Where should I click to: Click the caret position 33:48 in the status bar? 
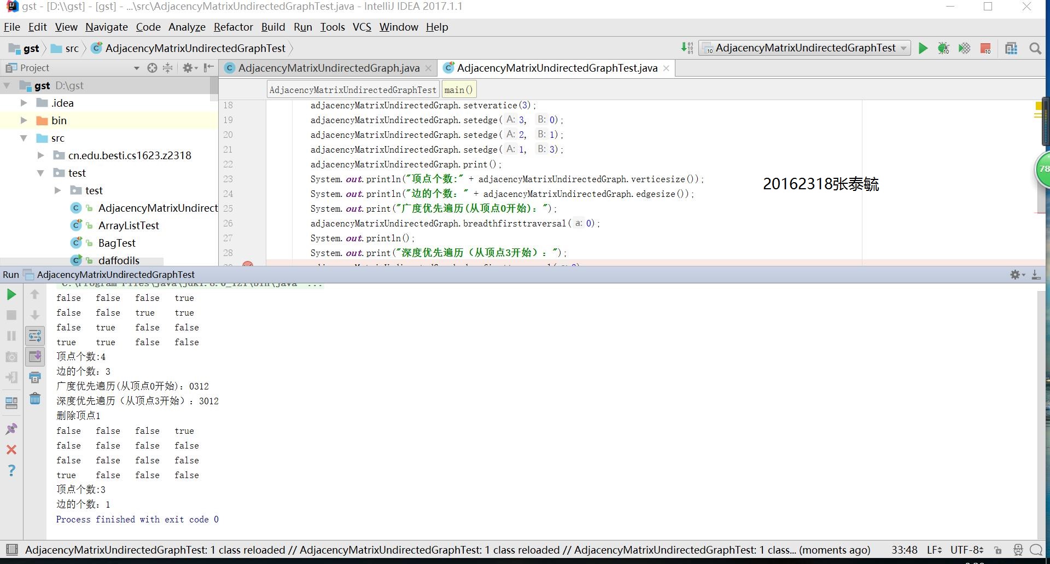(905, 550)
